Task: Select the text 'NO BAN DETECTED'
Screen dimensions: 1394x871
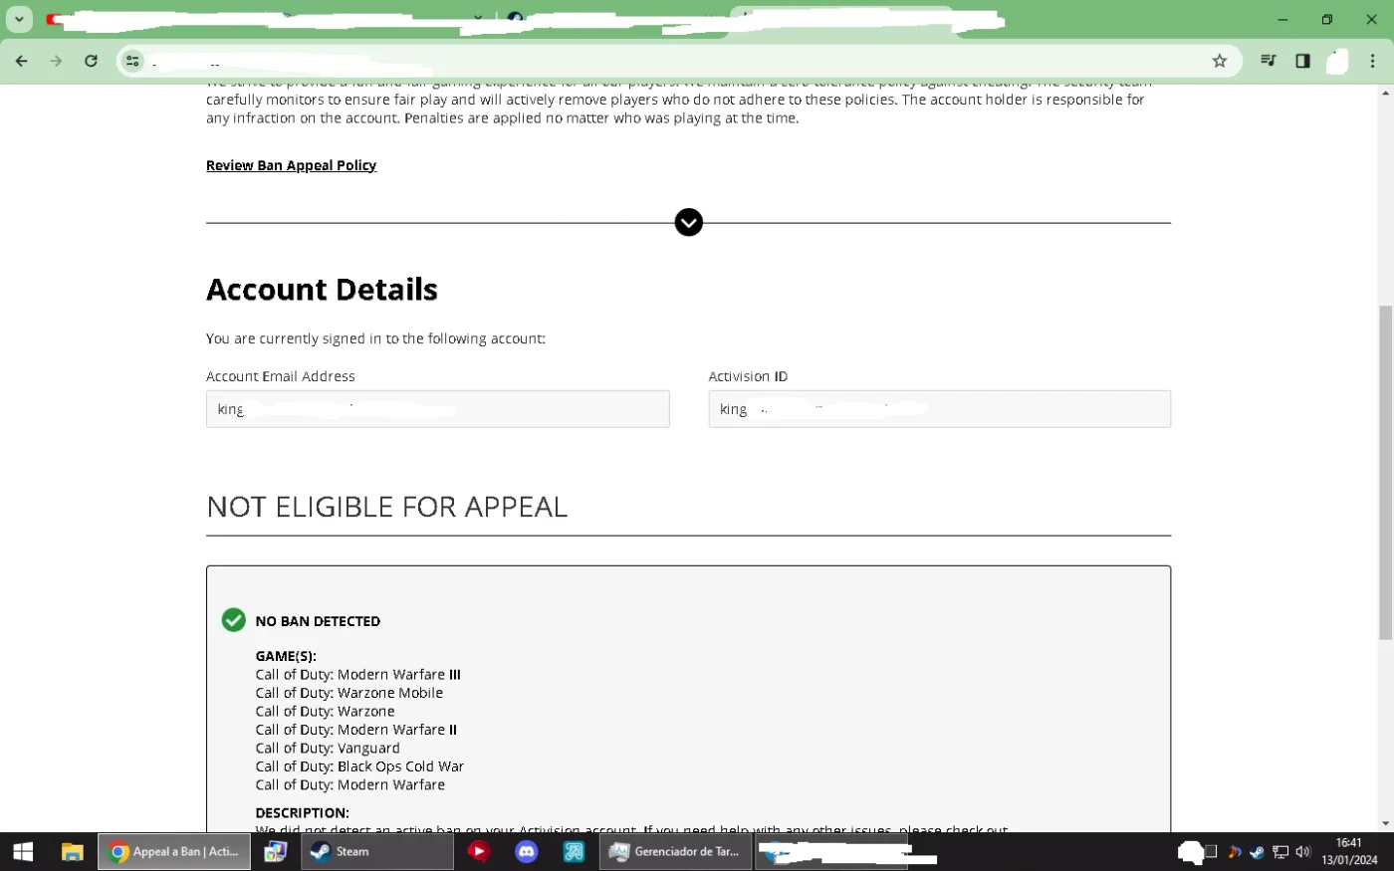Action: pos(318,621)
